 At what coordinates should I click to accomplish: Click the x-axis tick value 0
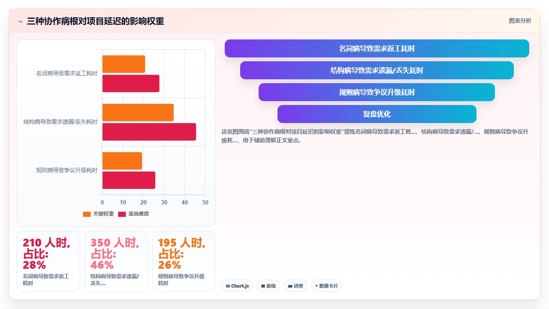click(x=102, y=202)
